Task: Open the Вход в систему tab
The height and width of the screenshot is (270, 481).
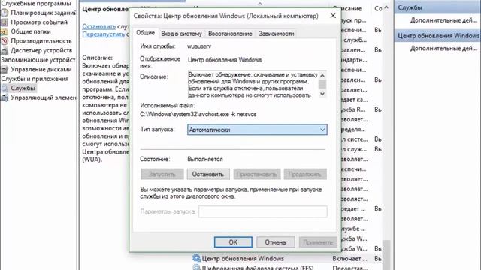Action: pos(182,34)
